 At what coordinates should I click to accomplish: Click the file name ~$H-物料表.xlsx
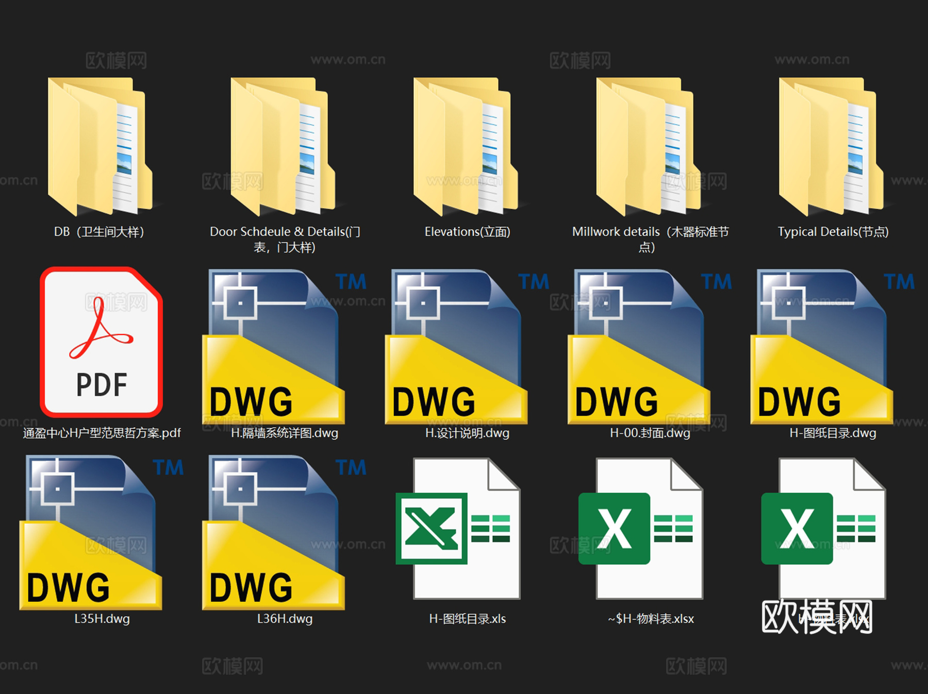point(651,619)
